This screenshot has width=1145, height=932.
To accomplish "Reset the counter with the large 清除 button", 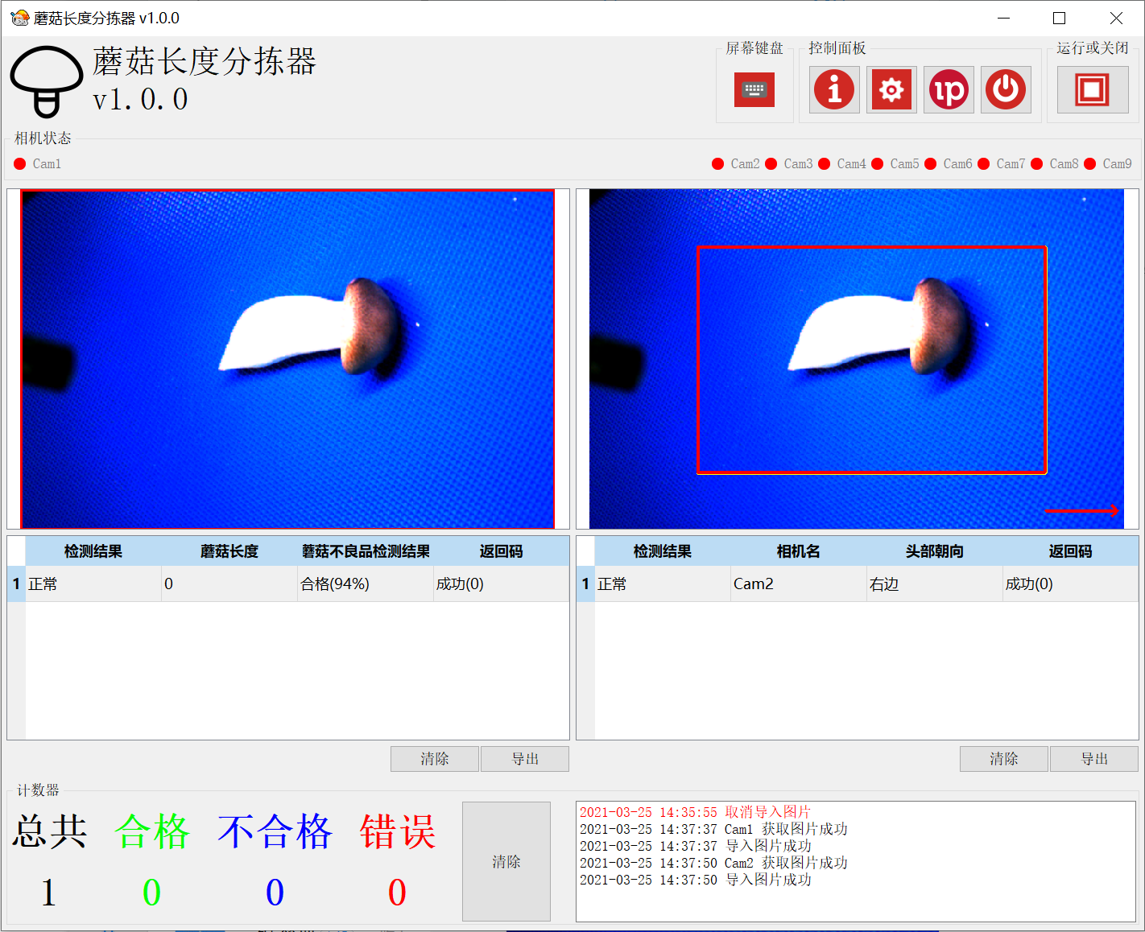I will [x=506, y=861].
